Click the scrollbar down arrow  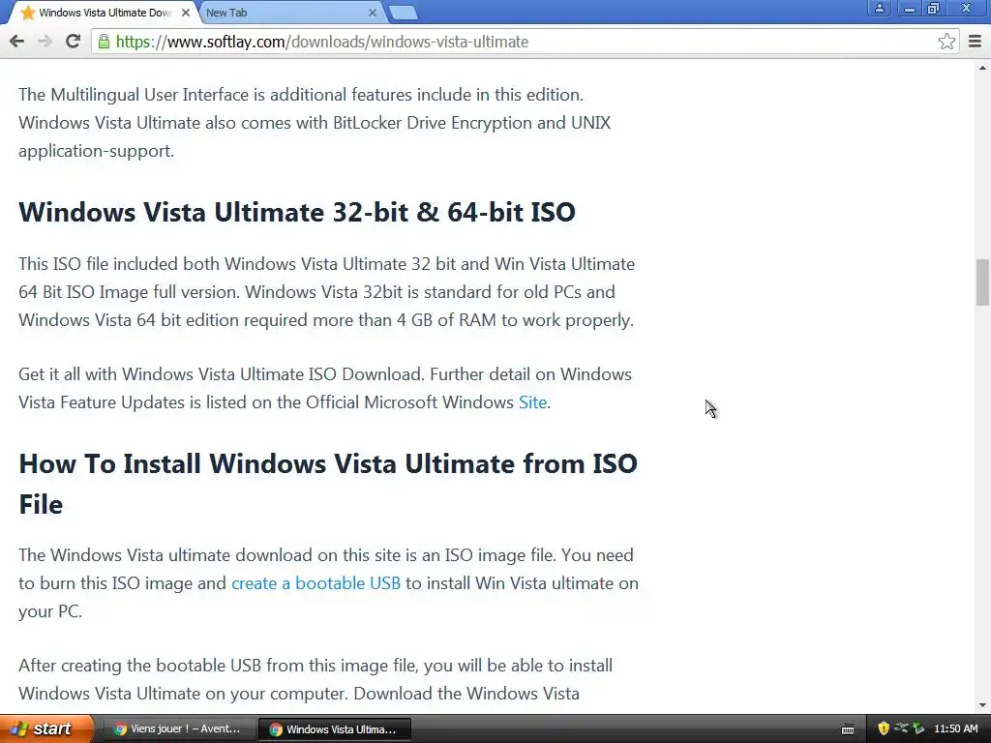point(982,705)
